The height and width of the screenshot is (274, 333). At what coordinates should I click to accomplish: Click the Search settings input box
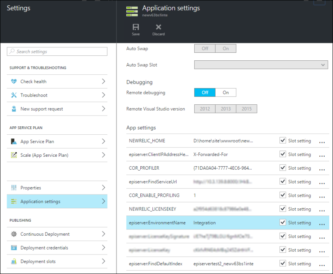57,52
